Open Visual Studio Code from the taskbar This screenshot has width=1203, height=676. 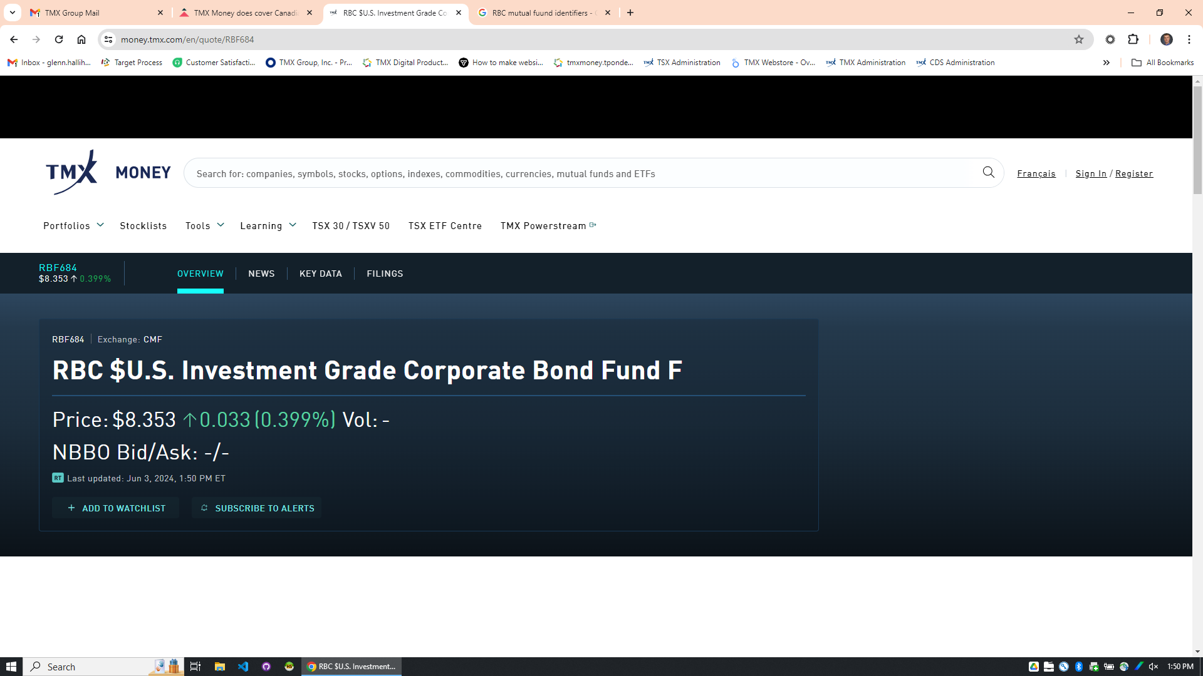pyautogui.click(x=243, y=667)
